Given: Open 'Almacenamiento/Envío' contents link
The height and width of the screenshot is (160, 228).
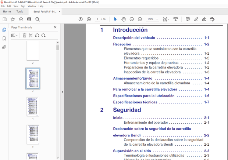Looking at the screenshot, I should tap(133, 78).
